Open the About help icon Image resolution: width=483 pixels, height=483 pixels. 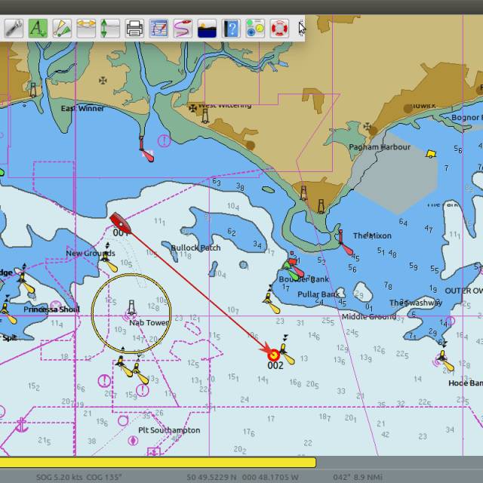click(x=231, y=29)
